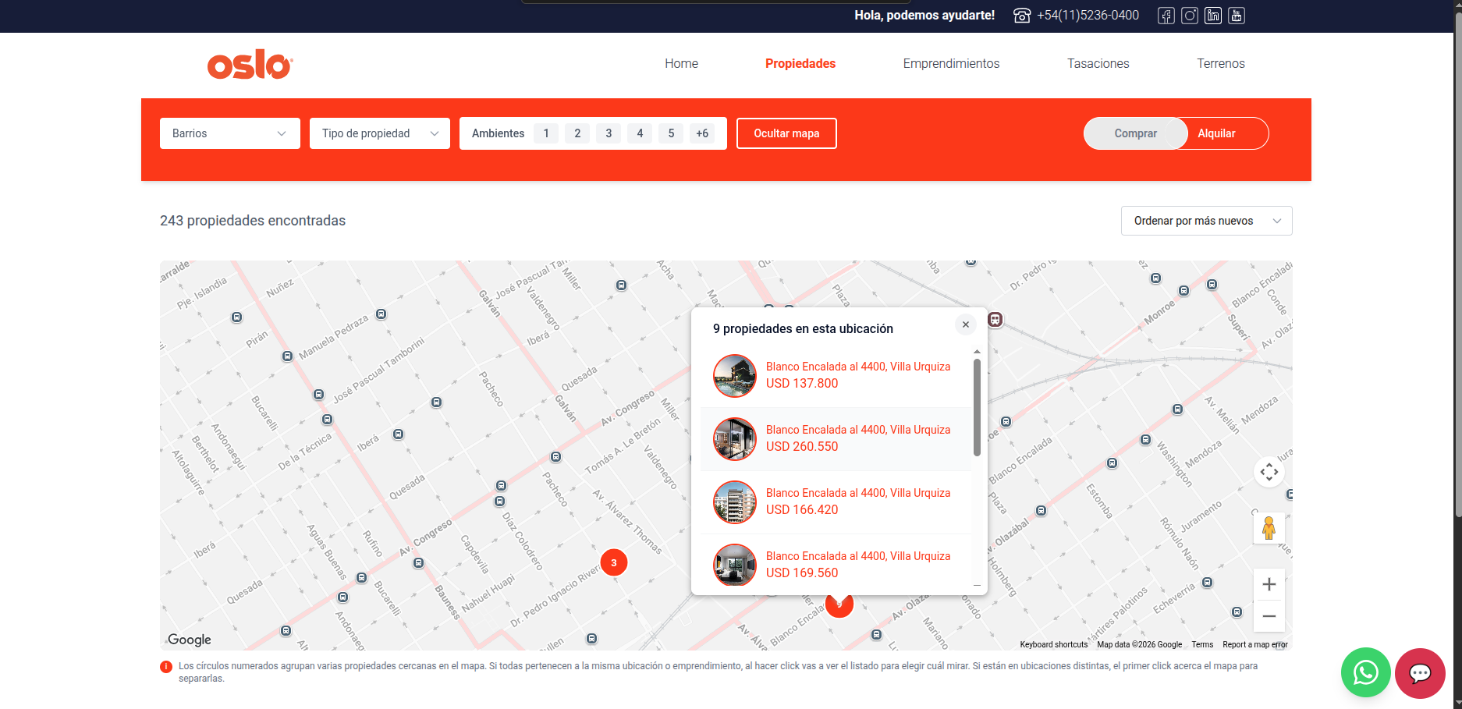Select Alquilar option

tap(1216, 133)
